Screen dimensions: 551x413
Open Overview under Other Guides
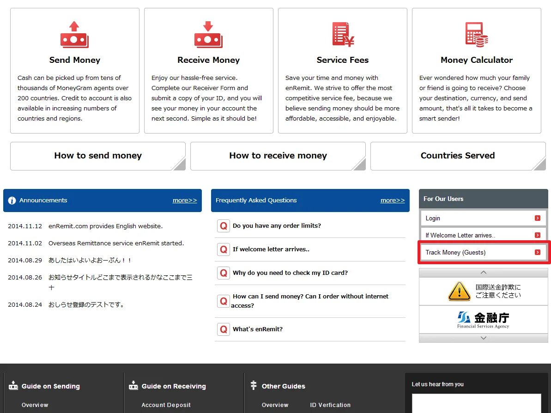[x=275, y=405]
